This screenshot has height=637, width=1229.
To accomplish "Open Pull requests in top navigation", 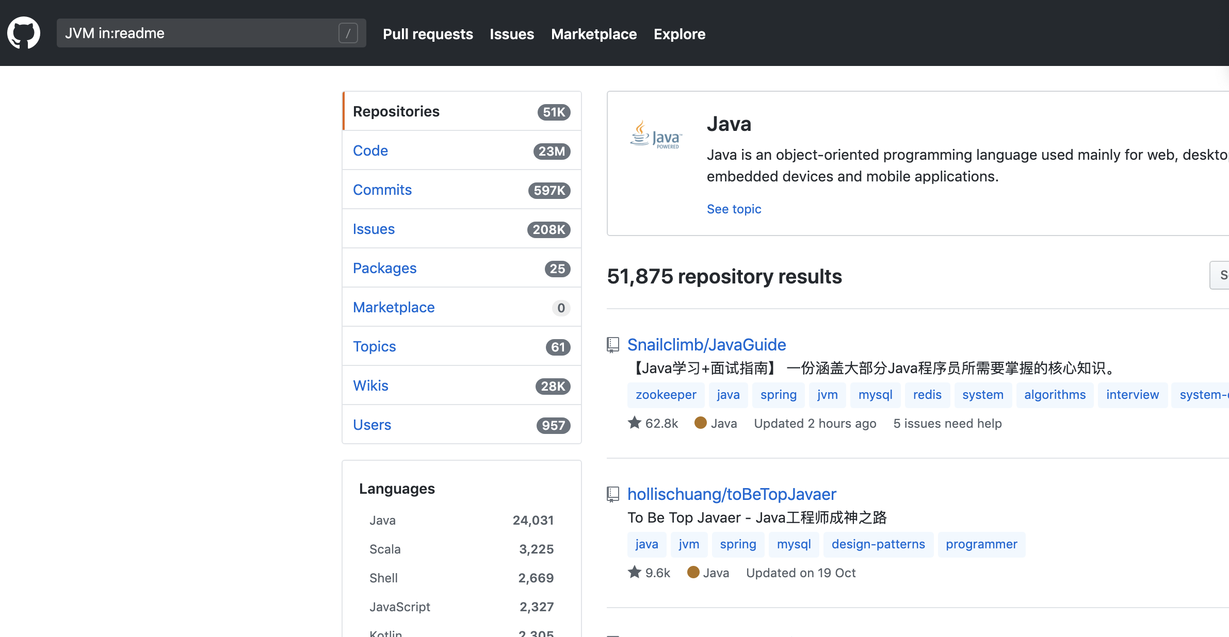I will click(x=428, y=34).
